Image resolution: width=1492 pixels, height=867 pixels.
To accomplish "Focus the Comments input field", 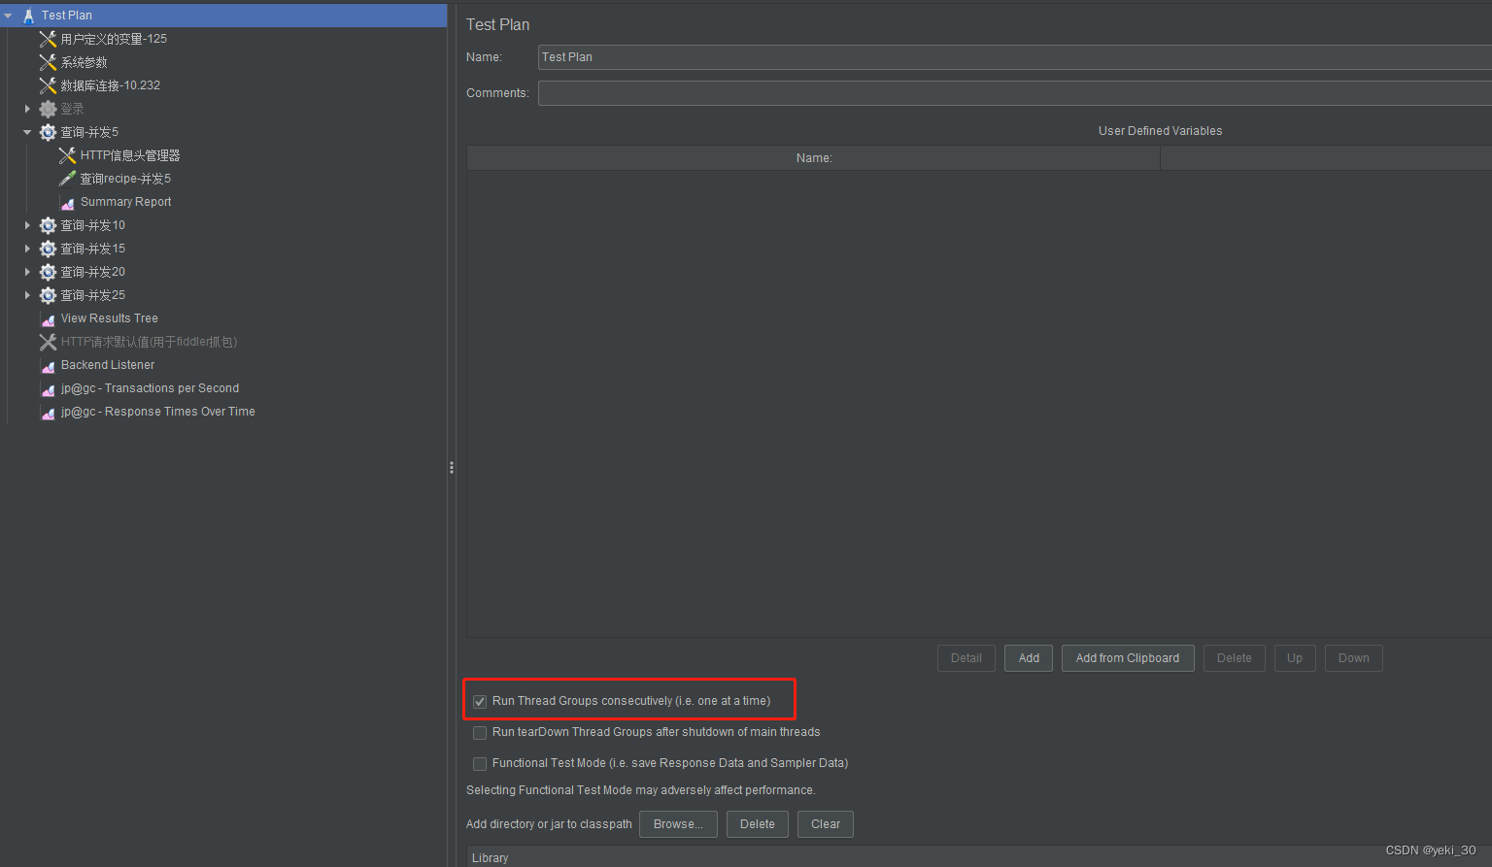I will pyautogui.click(x=1015, y=93).
